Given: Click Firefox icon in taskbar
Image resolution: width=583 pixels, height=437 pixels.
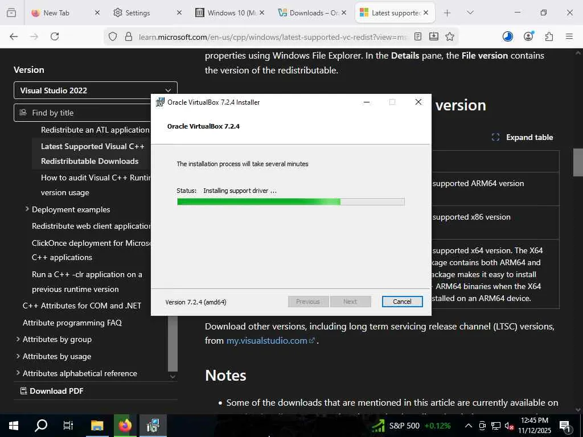Looking at the screenshot, I should tap(125, 426).
